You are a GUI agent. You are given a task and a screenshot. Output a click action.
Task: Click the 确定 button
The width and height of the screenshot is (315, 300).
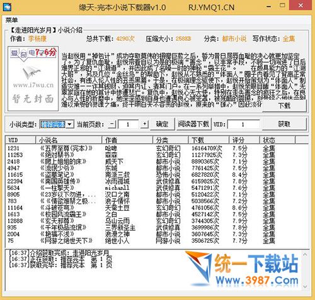[x=162, y=124]
